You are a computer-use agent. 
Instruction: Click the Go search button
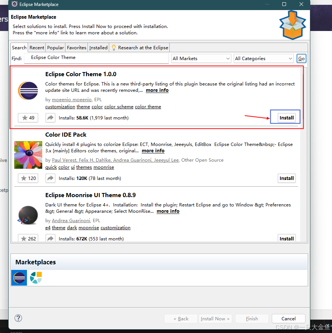(x=301, y=58)
